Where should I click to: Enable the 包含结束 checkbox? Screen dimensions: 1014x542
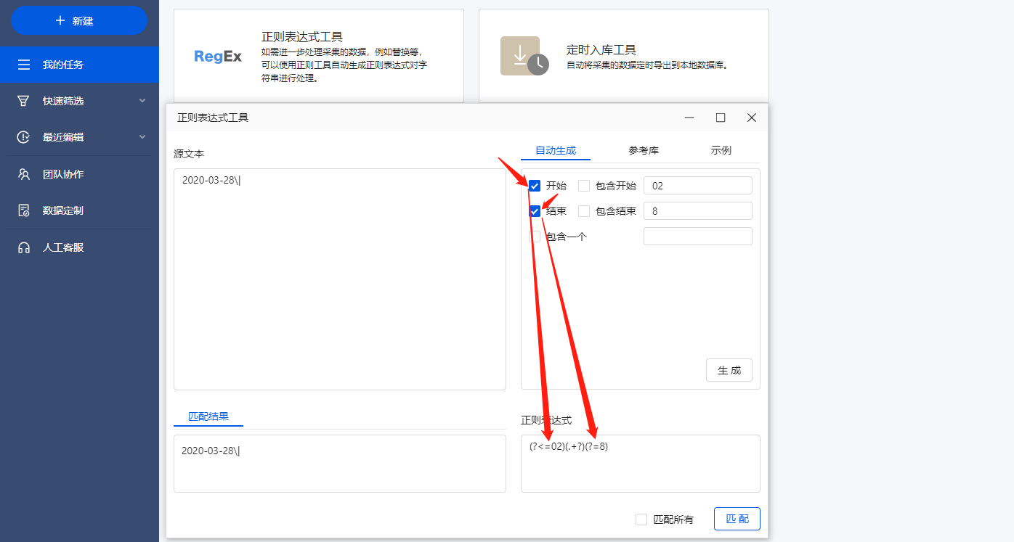(584, 211)
